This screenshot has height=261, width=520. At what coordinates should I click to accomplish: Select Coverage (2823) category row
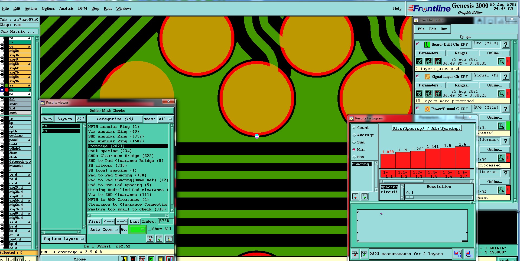(x=128, y=146)
